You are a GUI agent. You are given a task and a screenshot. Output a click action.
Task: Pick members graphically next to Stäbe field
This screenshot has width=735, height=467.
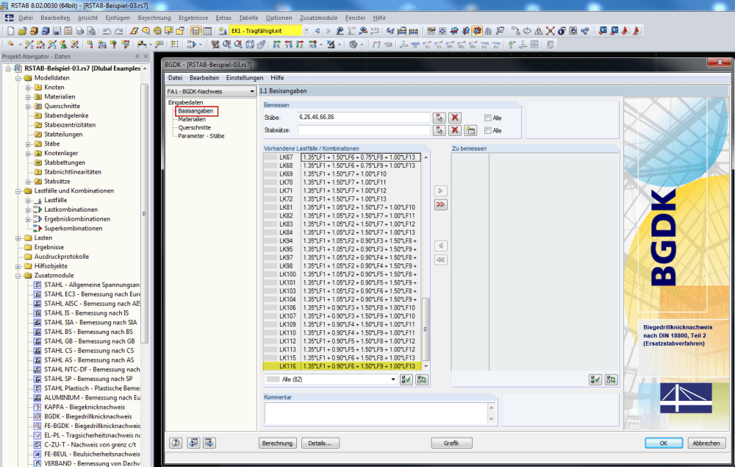point(440,118)
